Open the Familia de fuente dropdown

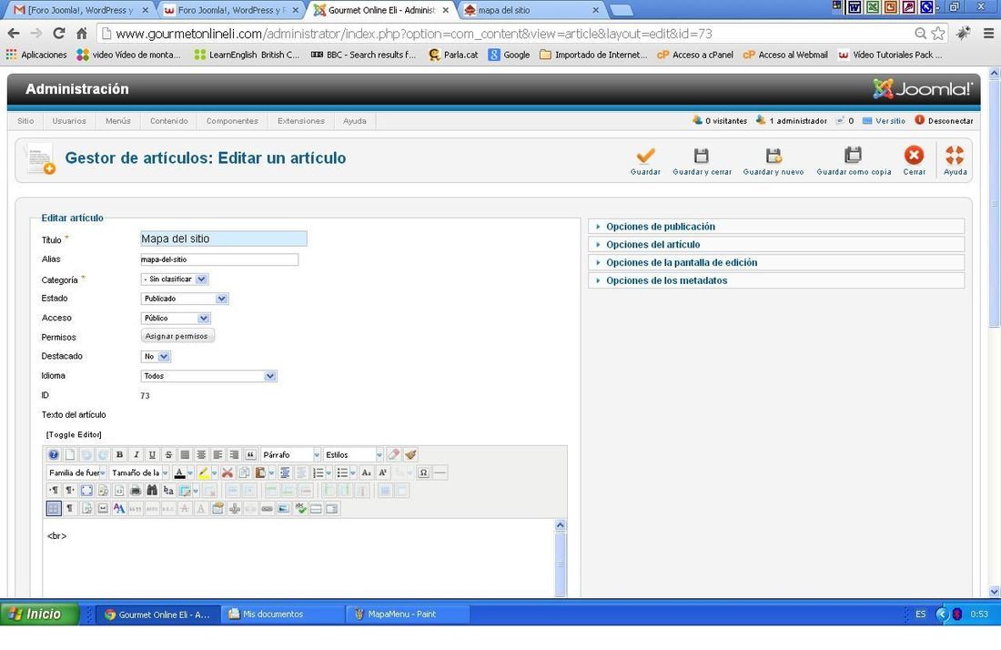76,472
